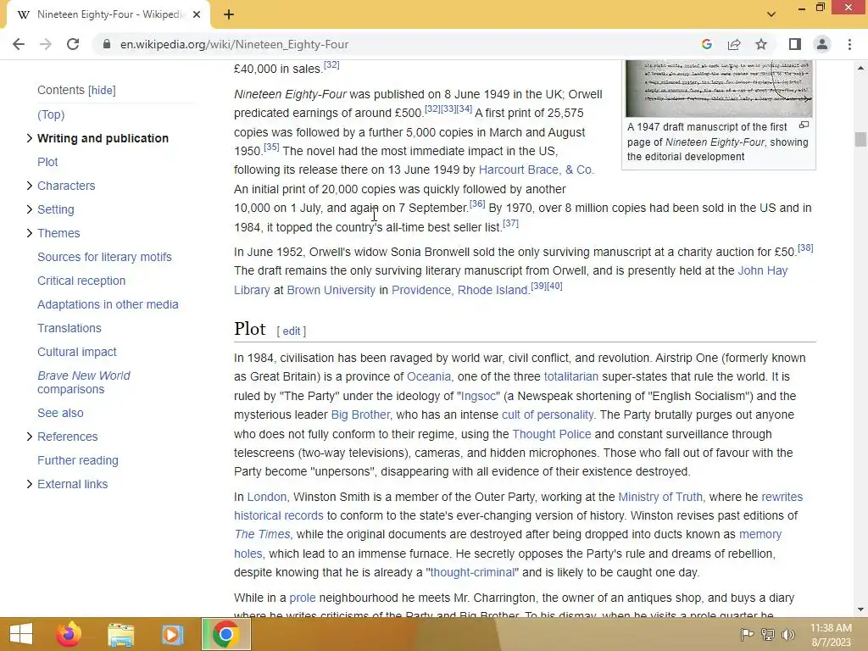Open the Windows Start menu

(21, 634)
